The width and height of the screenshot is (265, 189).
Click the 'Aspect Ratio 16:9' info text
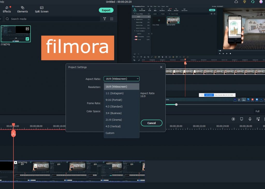(x=147, y=95)
